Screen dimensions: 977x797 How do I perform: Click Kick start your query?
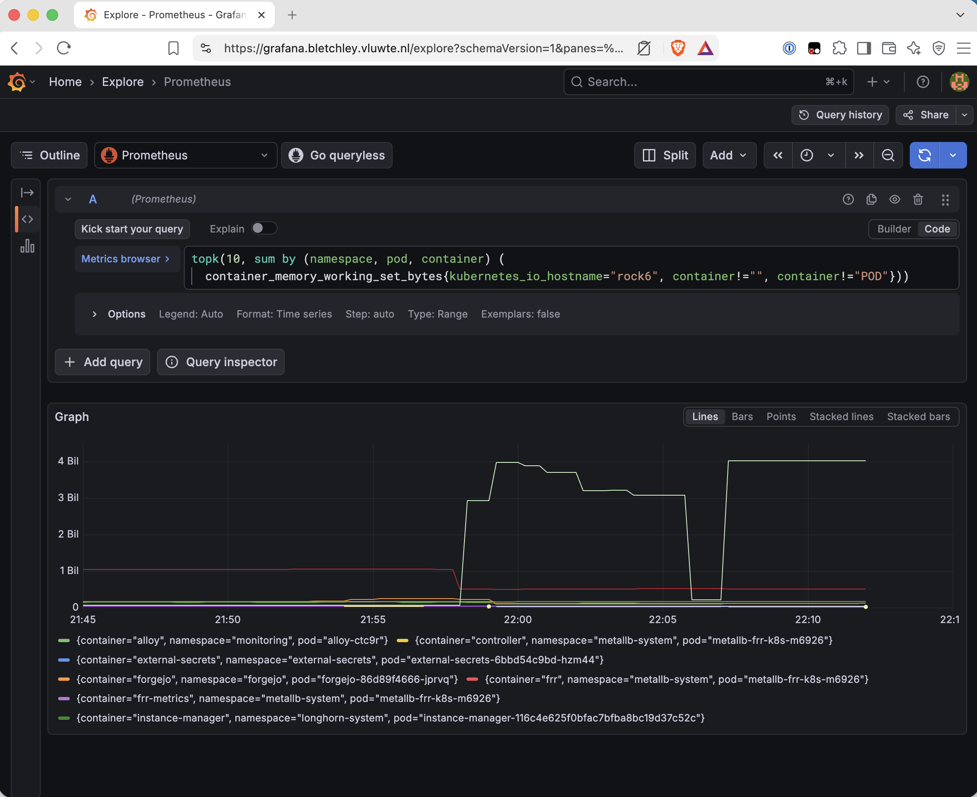[132, 229]
